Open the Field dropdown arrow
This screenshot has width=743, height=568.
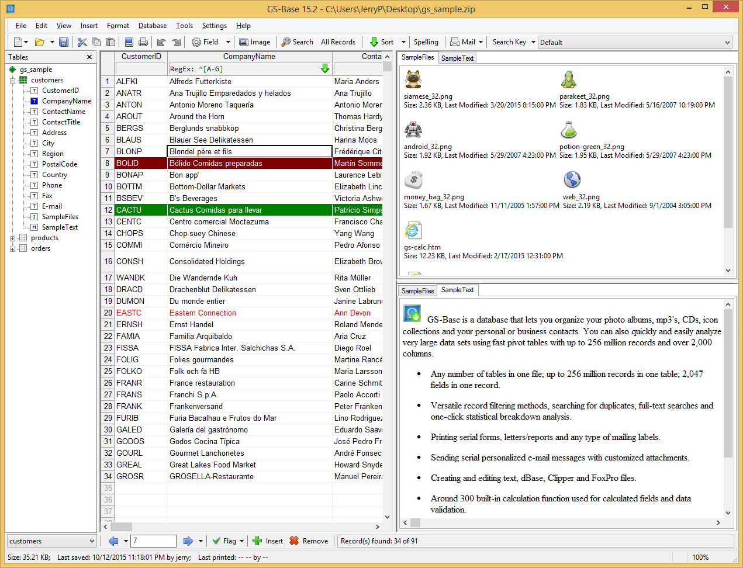(x=228, y=42)
